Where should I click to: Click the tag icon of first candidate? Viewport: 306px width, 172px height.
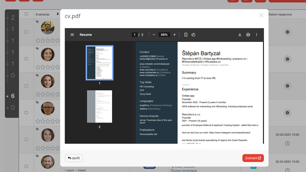click(37, 22)
